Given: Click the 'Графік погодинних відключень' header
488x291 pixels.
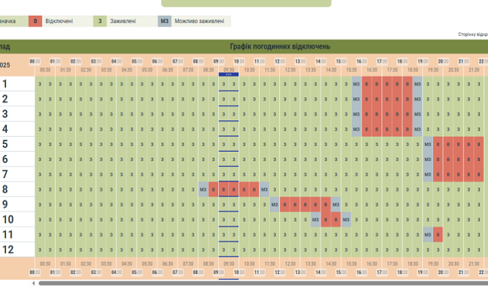Looking at the screenshot, I should (x=280, y=46).
